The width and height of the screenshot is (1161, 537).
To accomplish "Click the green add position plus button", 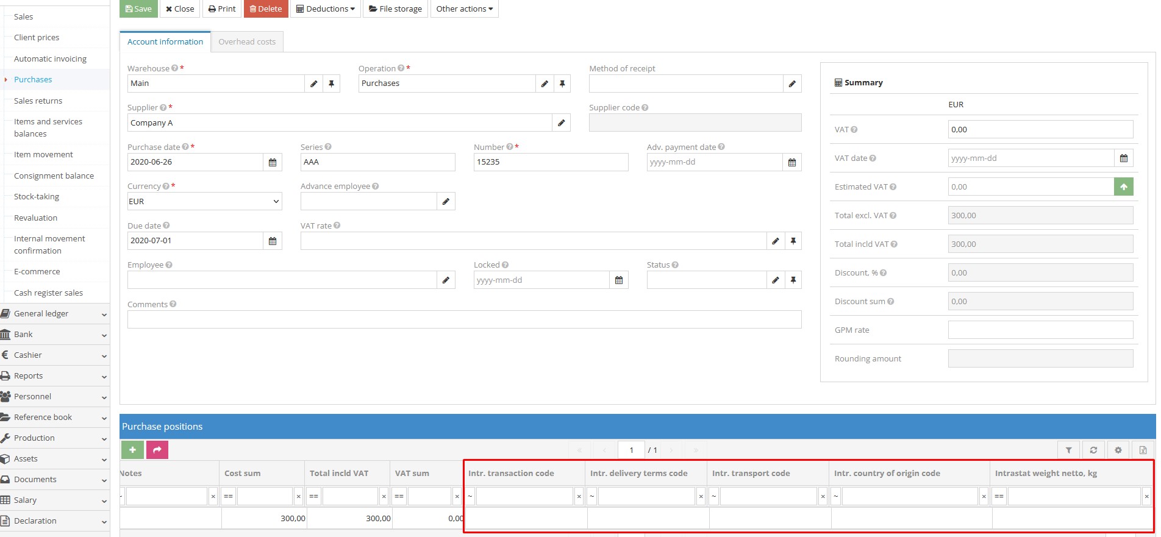I will pos(132,450).
